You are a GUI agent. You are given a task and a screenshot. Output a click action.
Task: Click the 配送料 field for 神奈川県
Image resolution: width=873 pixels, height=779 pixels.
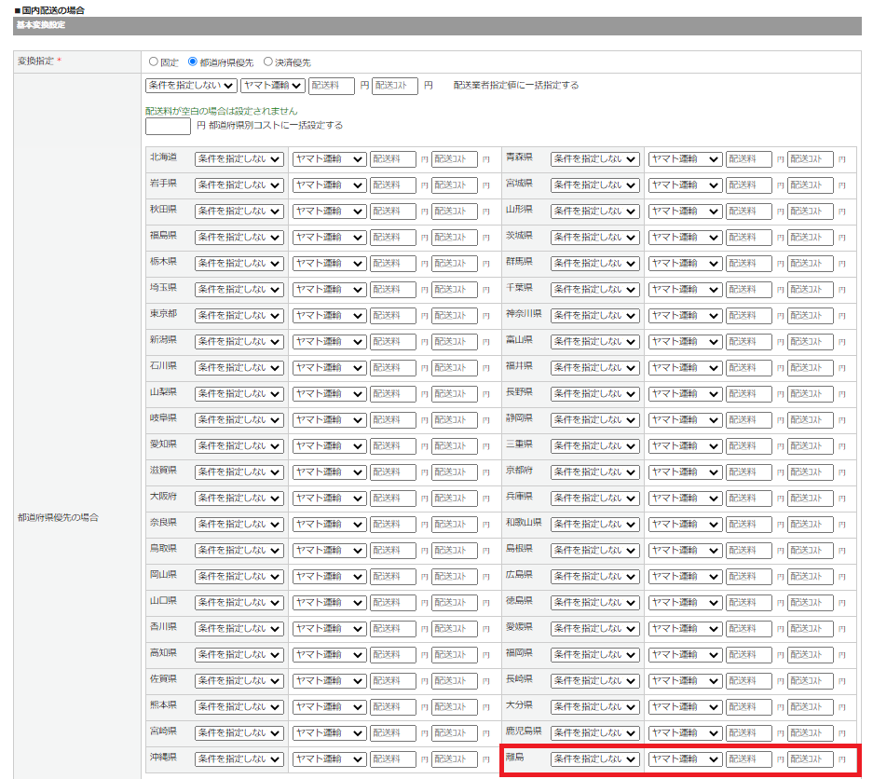(749, 316)
